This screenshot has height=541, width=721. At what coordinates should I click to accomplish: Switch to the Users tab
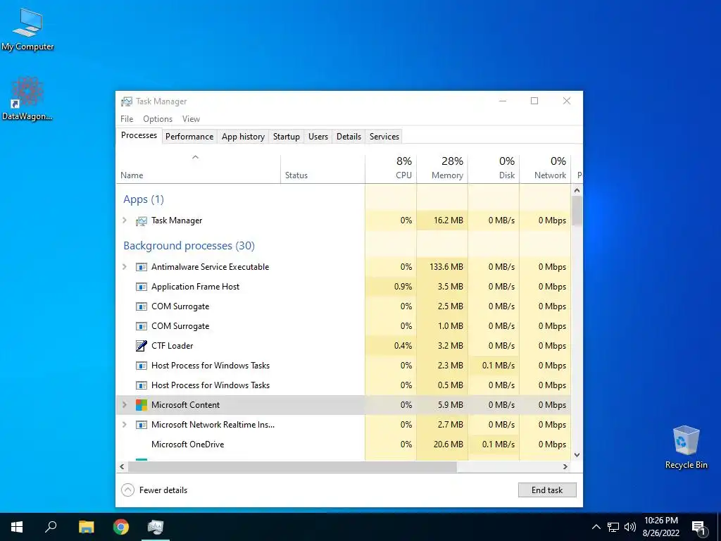coord(318,137)
